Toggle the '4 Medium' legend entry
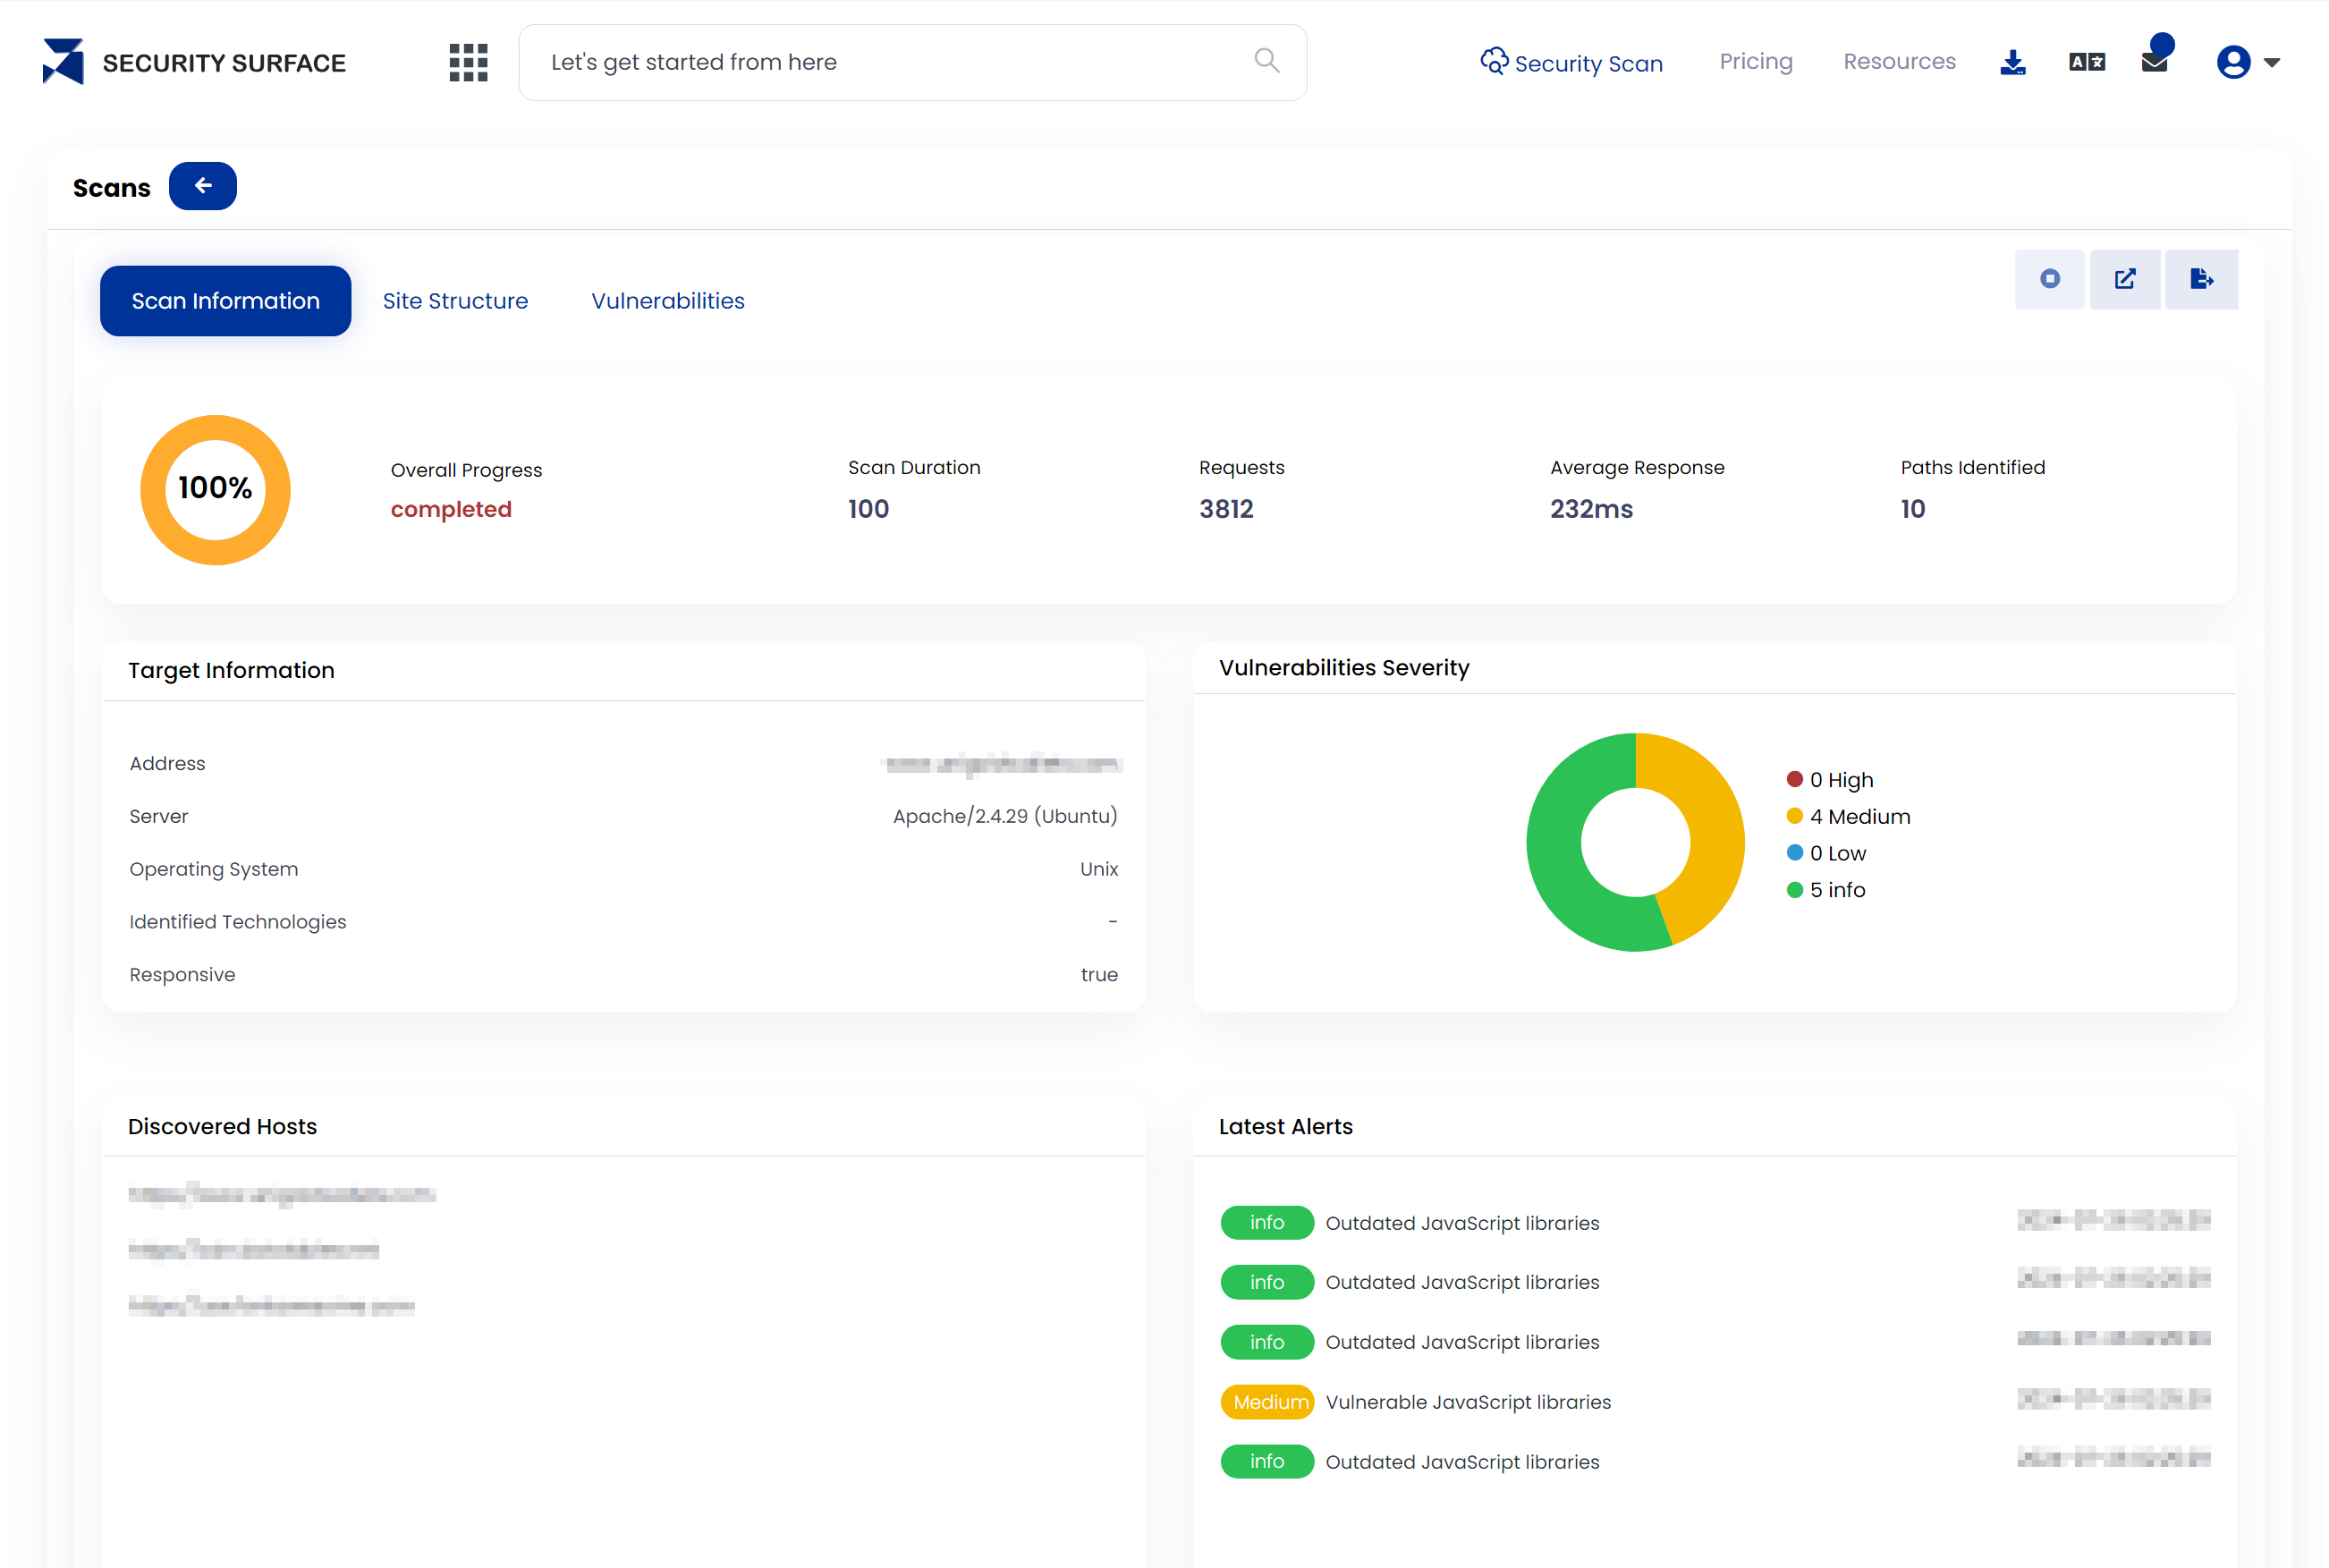2329x1568 pixels. tap(1848, 817)
